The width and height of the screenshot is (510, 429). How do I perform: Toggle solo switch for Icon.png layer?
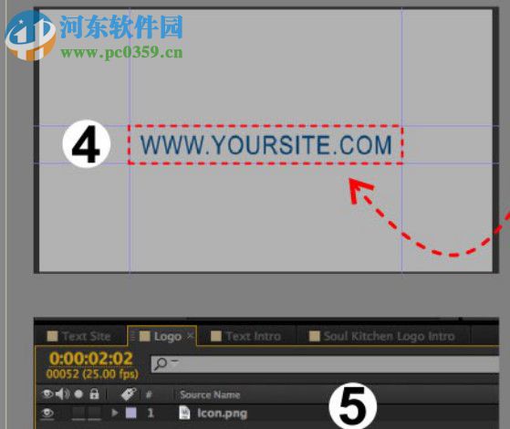78,413
